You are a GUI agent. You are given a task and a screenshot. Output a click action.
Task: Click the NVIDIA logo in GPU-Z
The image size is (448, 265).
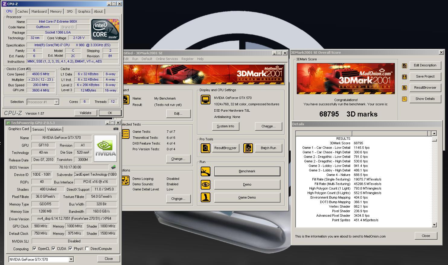pos(105,148)
